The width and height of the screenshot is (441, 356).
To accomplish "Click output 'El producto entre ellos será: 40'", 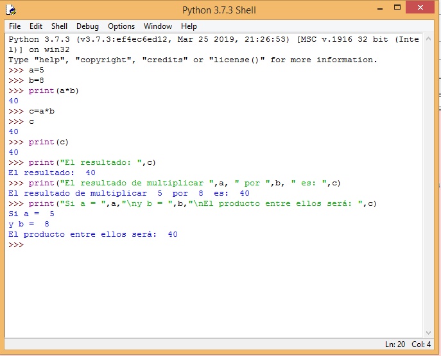I will tap(93, 234).
